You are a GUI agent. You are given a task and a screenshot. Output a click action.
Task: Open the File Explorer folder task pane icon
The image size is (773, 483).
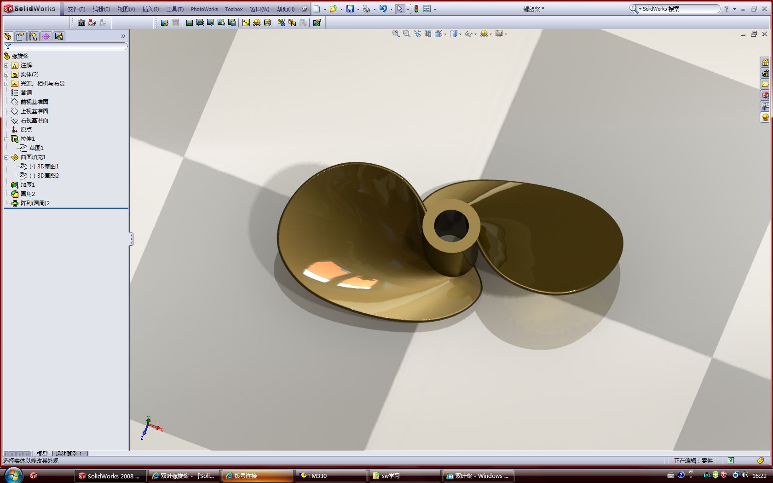tap(765, 84)
